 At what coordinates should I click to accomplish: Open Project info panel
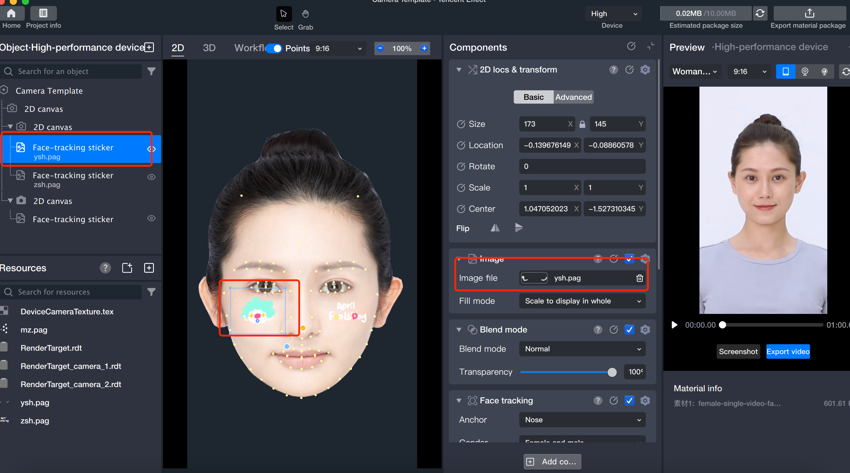pos(43,14)
